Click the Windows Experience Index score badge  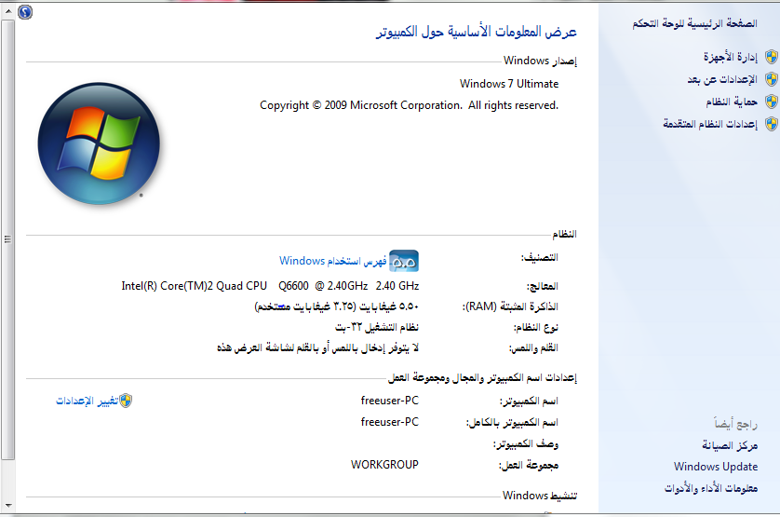click(404, 261)
